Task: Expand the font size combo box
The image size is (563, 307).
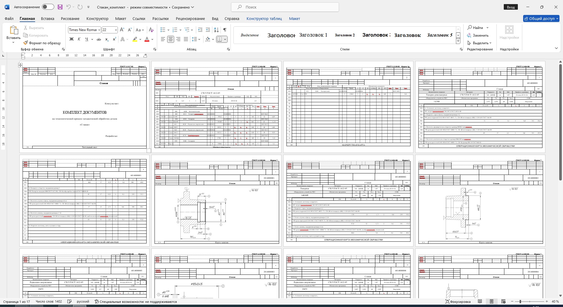Action: 116,30
